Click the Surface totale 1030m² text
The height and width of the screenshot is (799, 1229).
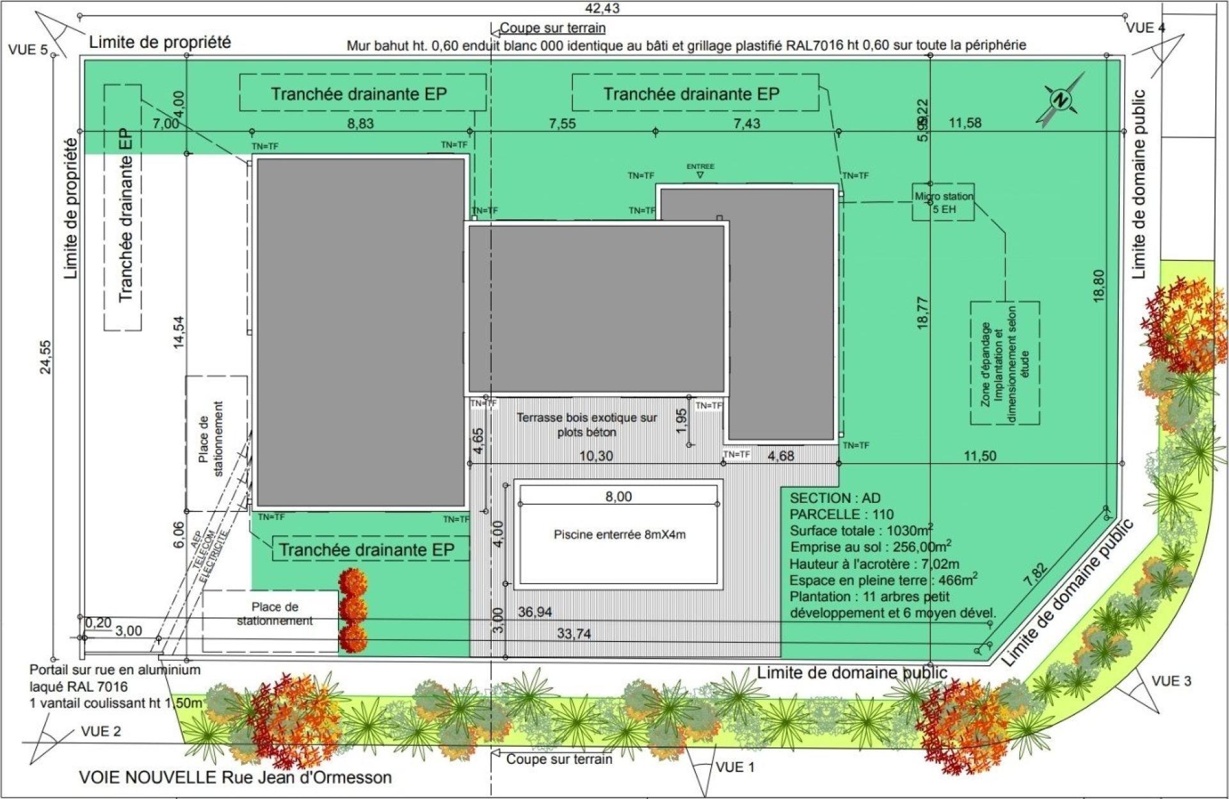[860, 531]
